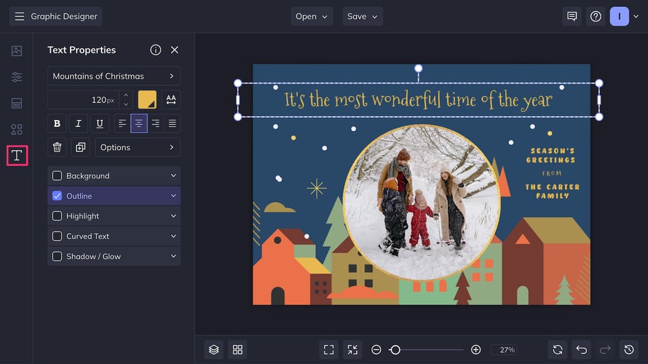Expand the Background section chevron
648x364 pixels.
[x=173, y=175]
